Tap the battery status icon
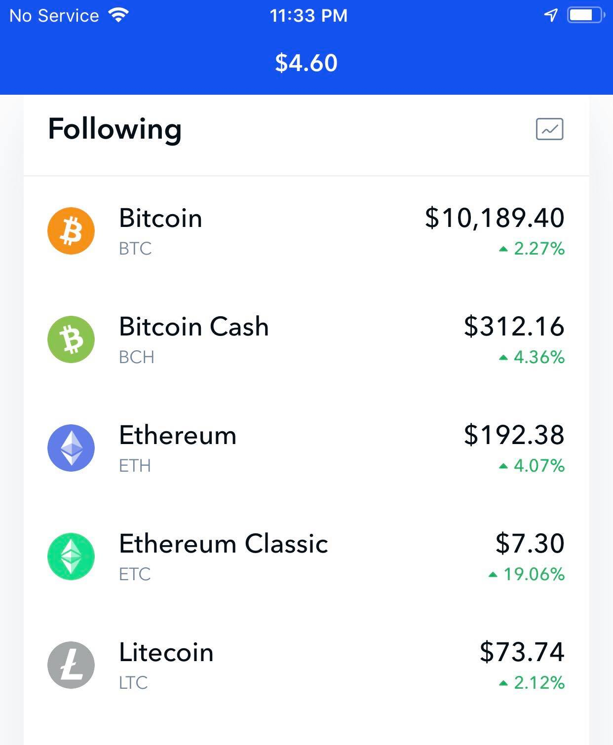This screenshot has height=745, width=613. pos(586,15)
